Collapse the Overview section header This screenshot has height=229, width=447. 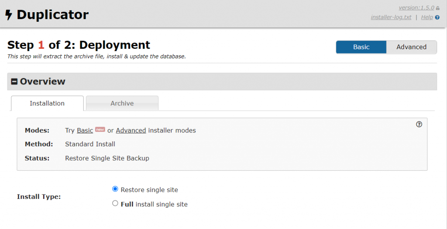tap(42, 81)
